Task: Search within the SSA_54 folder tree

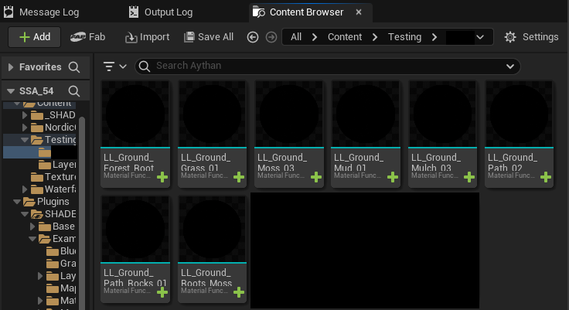Action: click(74, 91)
